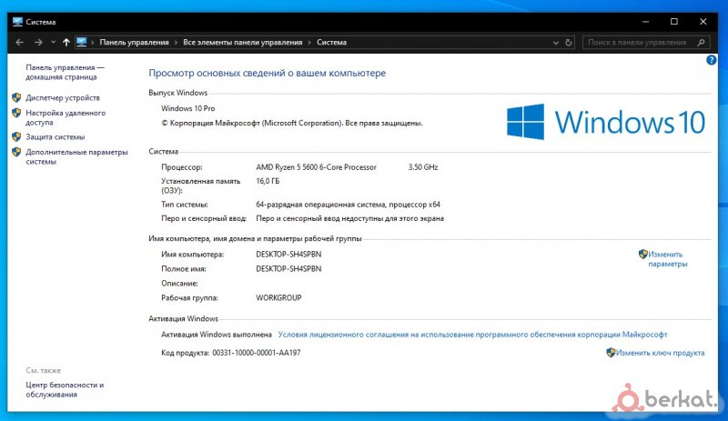
Task: Open the Microsoft license agreement terms link
Action: pos(472,335)
